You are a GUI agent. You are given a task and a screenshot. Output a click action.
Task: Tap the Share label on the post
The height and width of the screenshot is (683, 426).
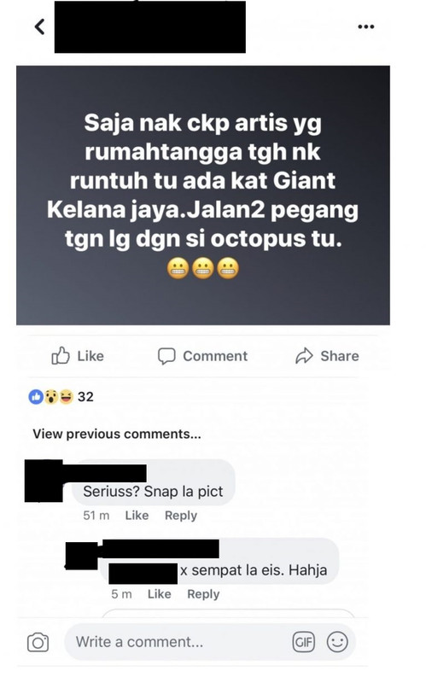pyautogui.click(x=340, y=356)
